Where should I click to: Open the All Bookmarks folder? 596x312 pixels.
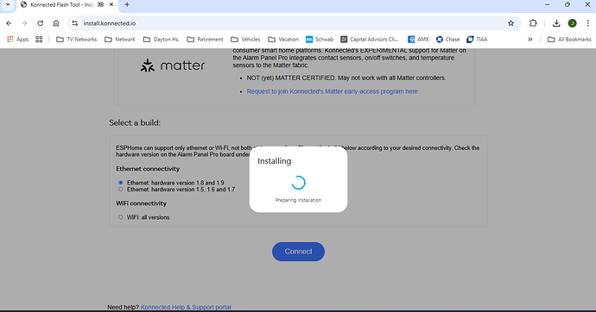pyautogui.click(x=569, y=39)
